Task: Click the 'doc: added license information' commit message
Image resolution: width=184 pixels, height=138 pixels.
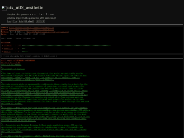Action: [x=18, y=39]
